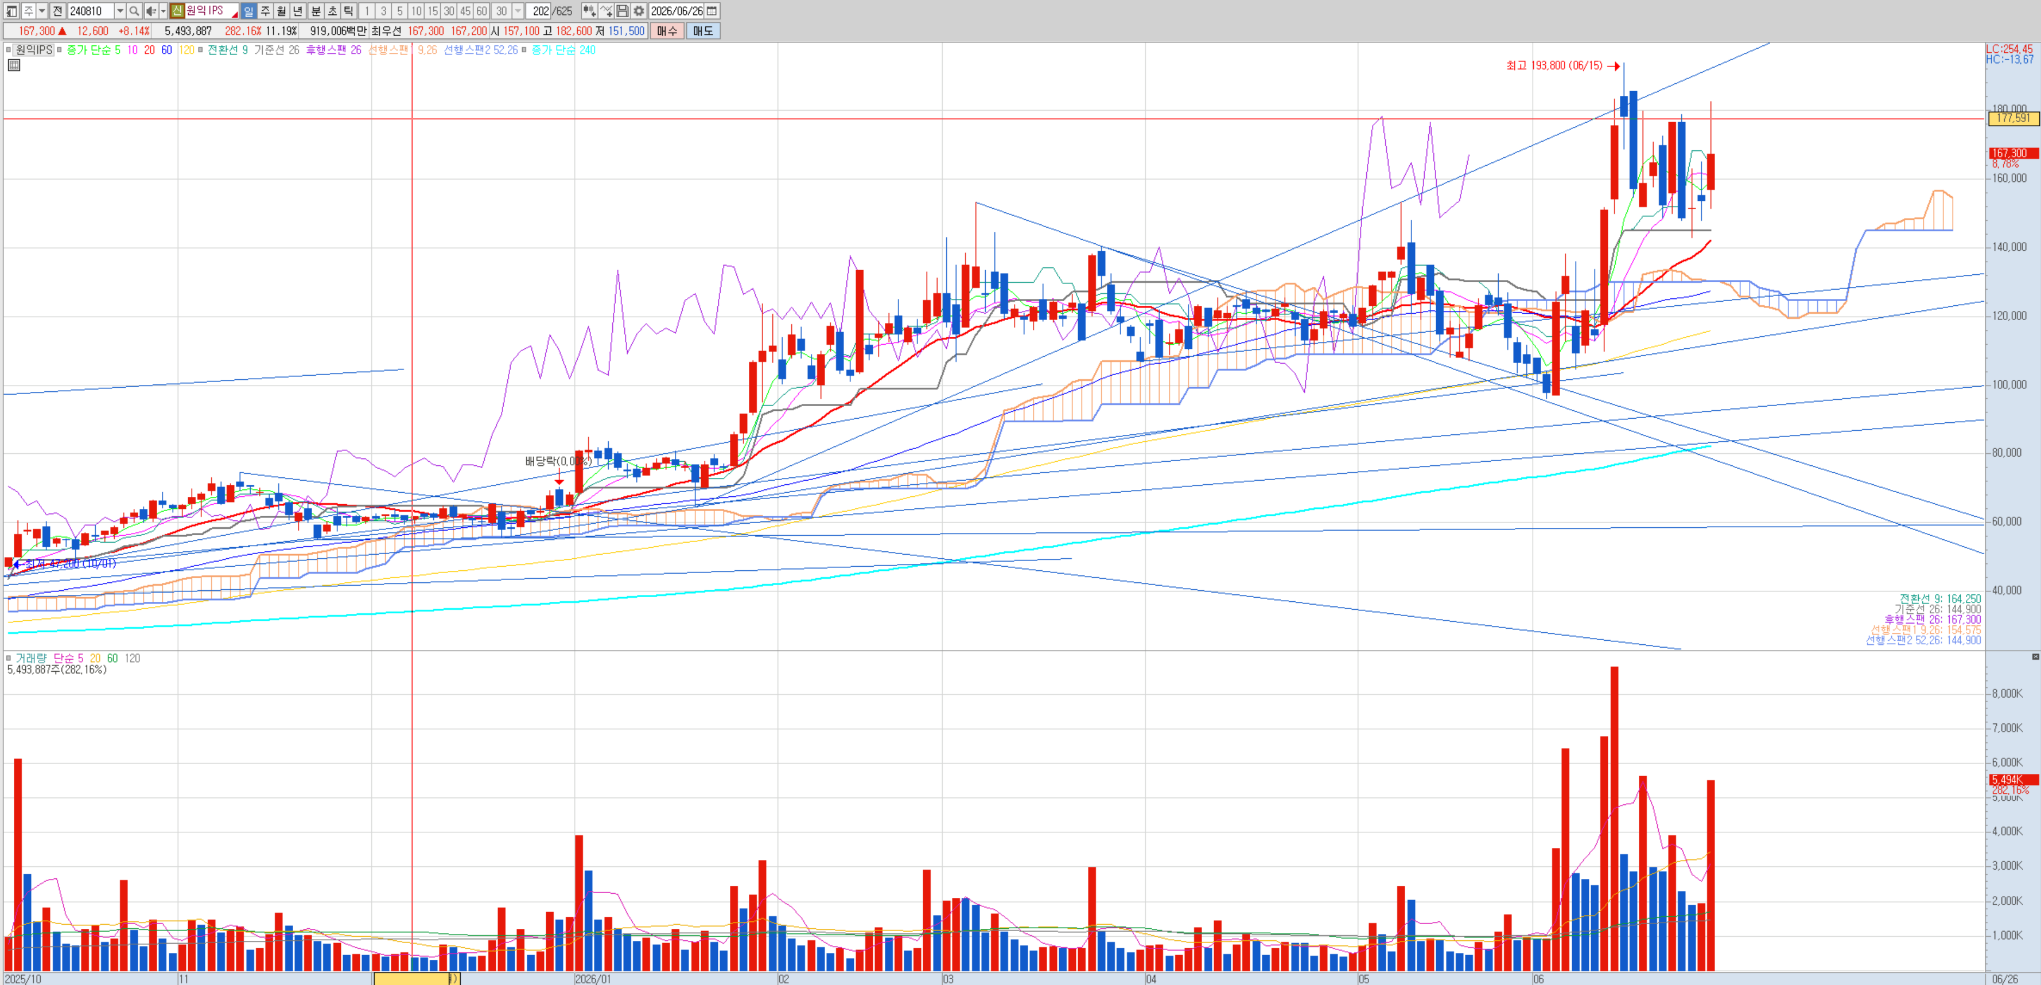Choose the 3 interval button
The height and width of the screenshot is (985, 2041).
383,11
